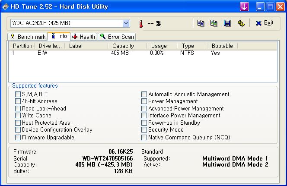Switch to the Benchmark tab
The width and height of the screenshot is (287, 186).
tap(28, 37)
